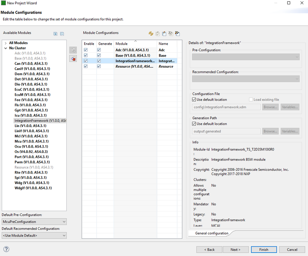The height and width of the screenshot is (256, 308).
Task: Open the help question mark icon
Action: click(x=6, y=249)
